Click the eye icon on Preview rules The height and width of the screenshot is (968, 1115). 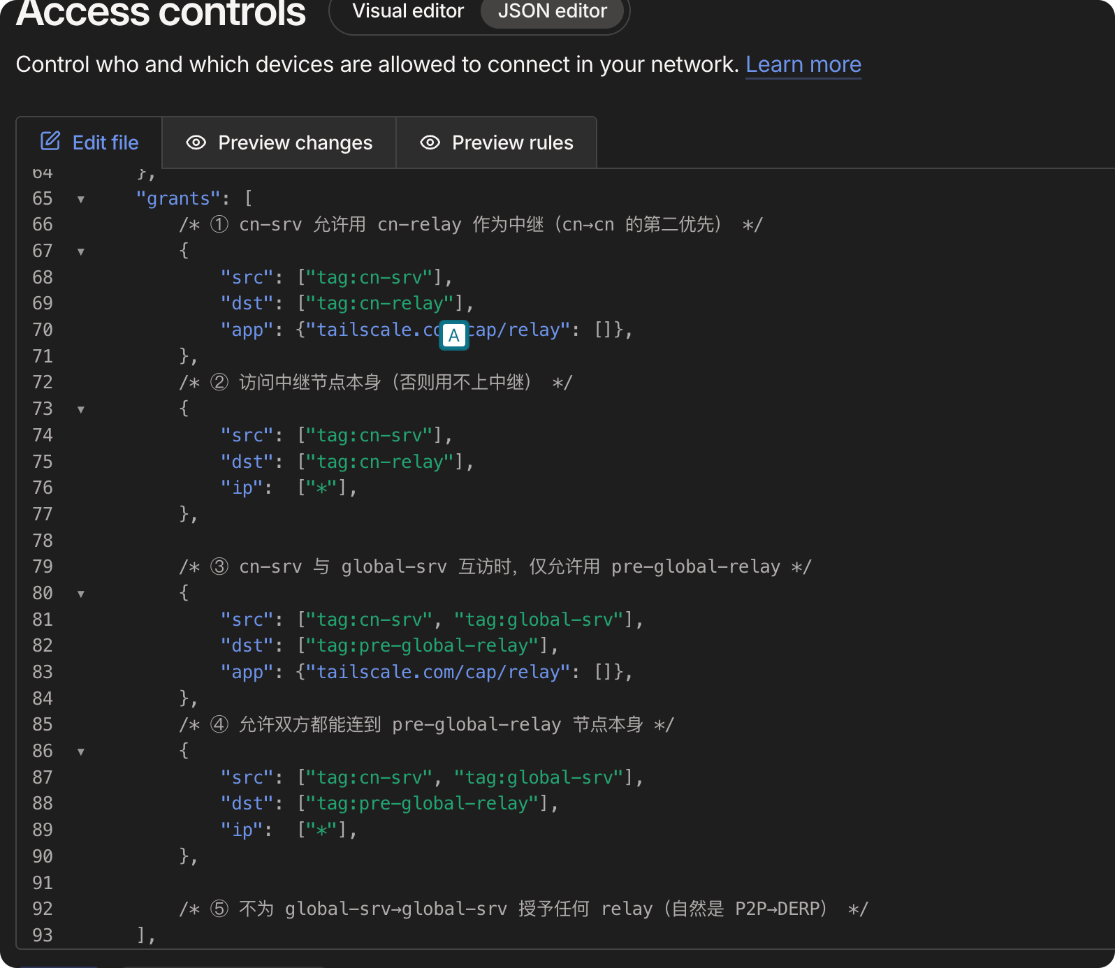pos(430,142)
